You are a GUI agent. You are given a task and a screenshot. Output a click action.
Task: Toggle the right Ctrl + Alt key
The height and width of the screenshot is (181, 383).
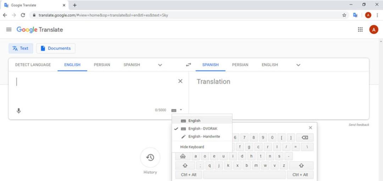(x=300, y=175)
